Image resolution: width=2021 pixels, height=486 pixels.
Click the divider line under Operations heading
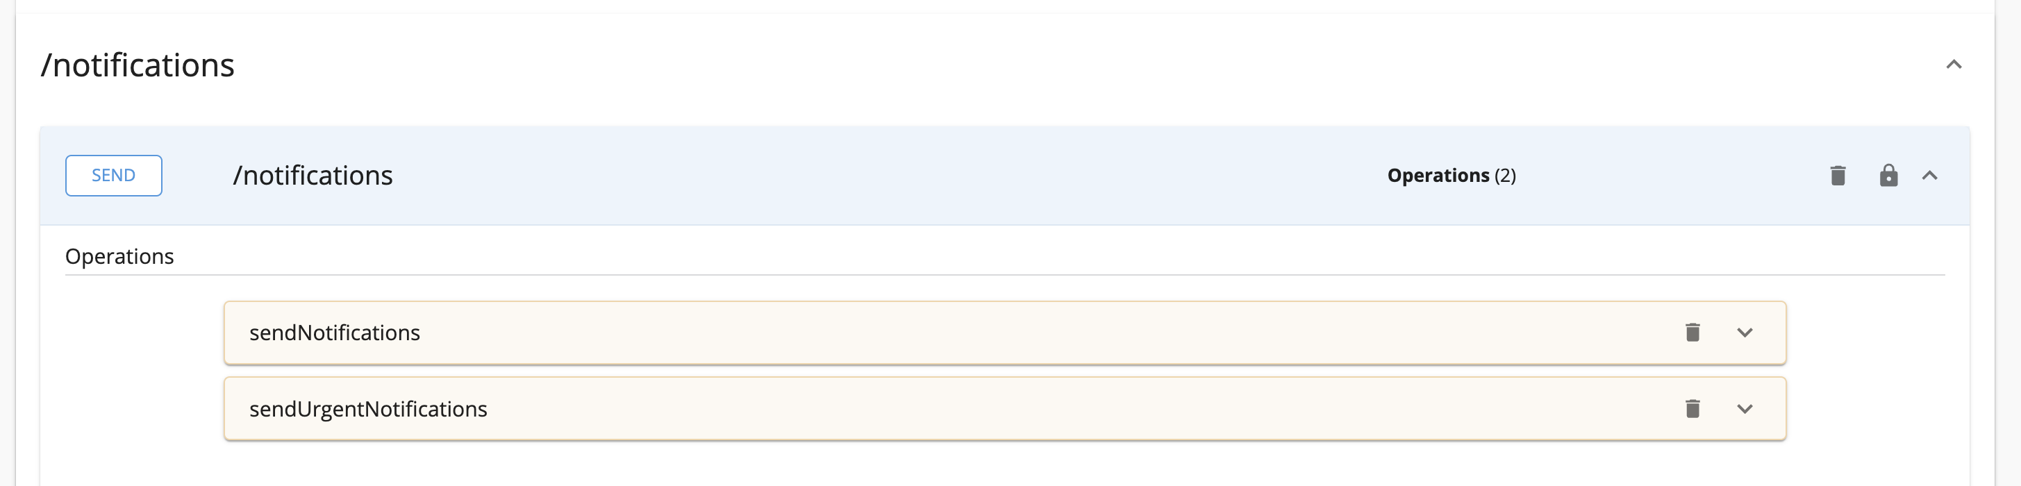[1004, 275]
